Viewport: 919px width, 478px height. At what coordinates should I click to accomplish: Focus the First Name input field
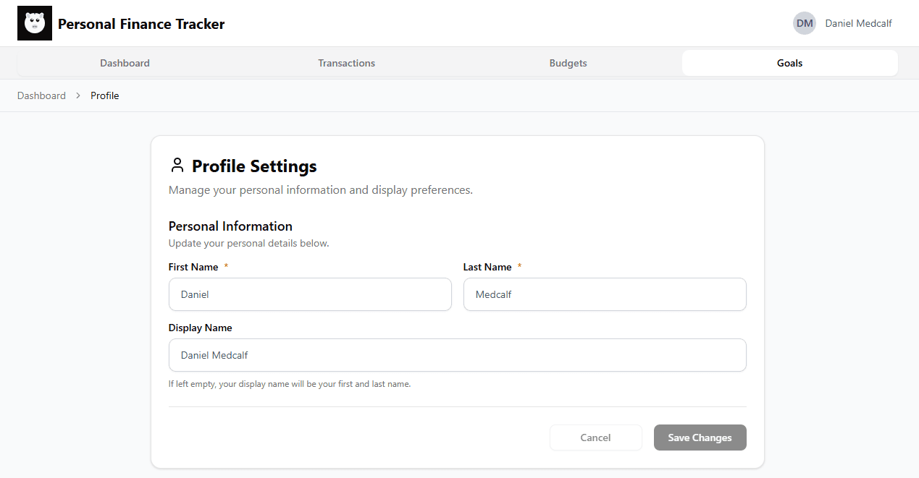(x=310, y=294)
